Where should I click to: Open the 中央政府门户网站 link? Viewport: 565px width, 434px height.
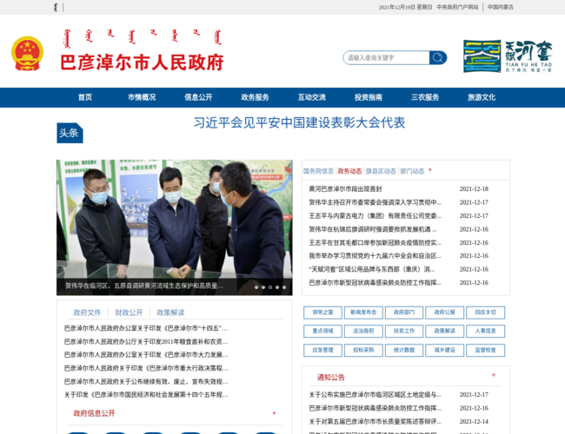click(457, 7)
